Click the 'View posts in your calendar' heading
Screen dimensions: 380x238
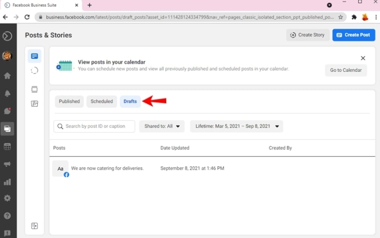[112, 62]
